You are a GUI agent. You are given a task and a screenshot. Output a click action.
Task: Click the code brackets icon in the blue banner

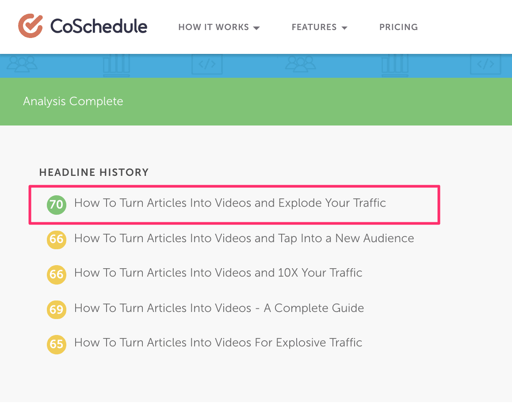(207, 64)
